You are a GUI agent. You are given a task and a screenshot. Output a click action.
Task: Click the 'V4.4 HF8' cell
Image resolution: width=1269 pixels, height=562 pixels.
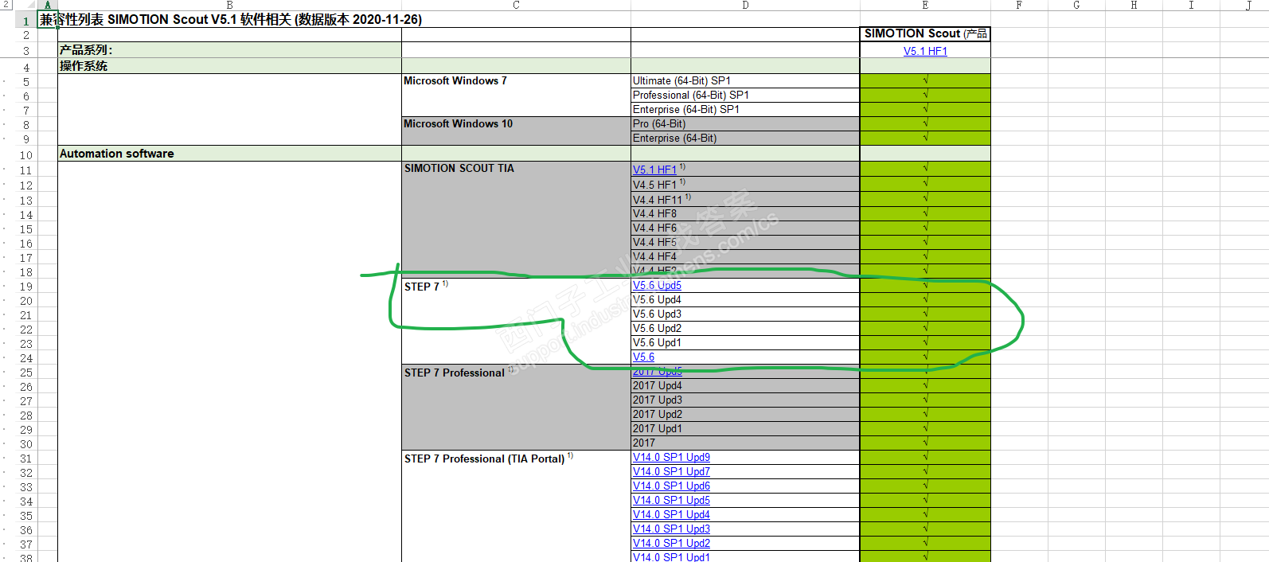tap(745, 213)
